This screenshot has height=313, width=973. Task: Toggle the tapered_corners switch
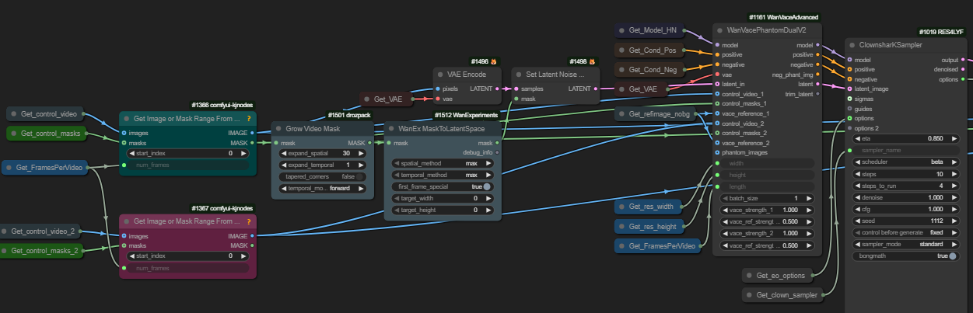[359, 176]
